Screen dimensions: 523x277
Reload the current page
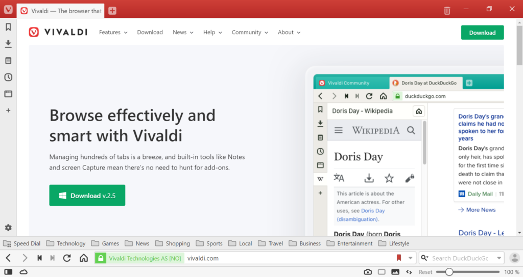[67, 258]
